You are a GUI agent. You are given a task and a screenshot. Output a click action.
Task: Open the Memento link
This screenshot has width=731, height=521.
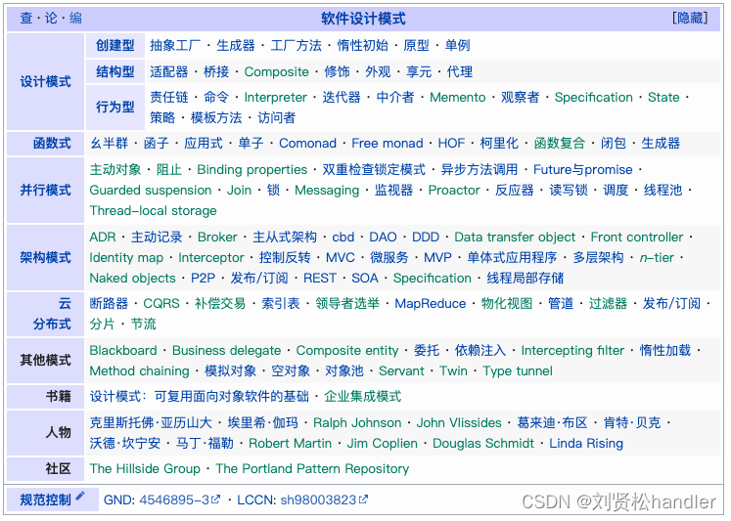457,98
